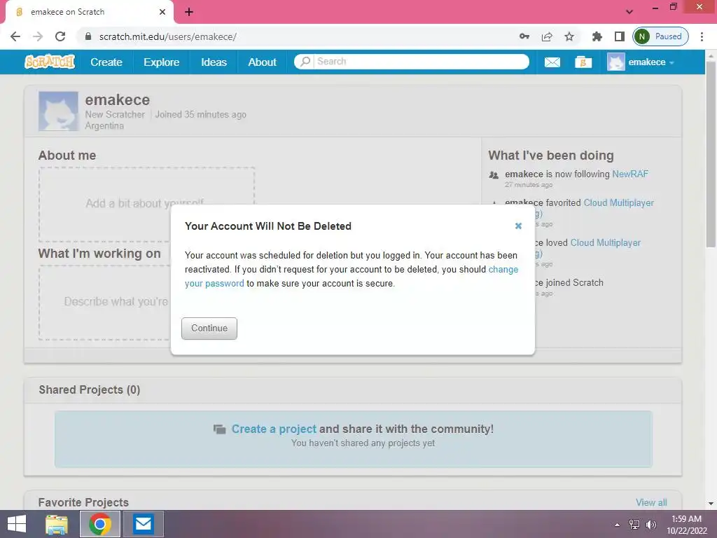
Task: Click the Chrome profile Paused button
Action: click(660, 36)
